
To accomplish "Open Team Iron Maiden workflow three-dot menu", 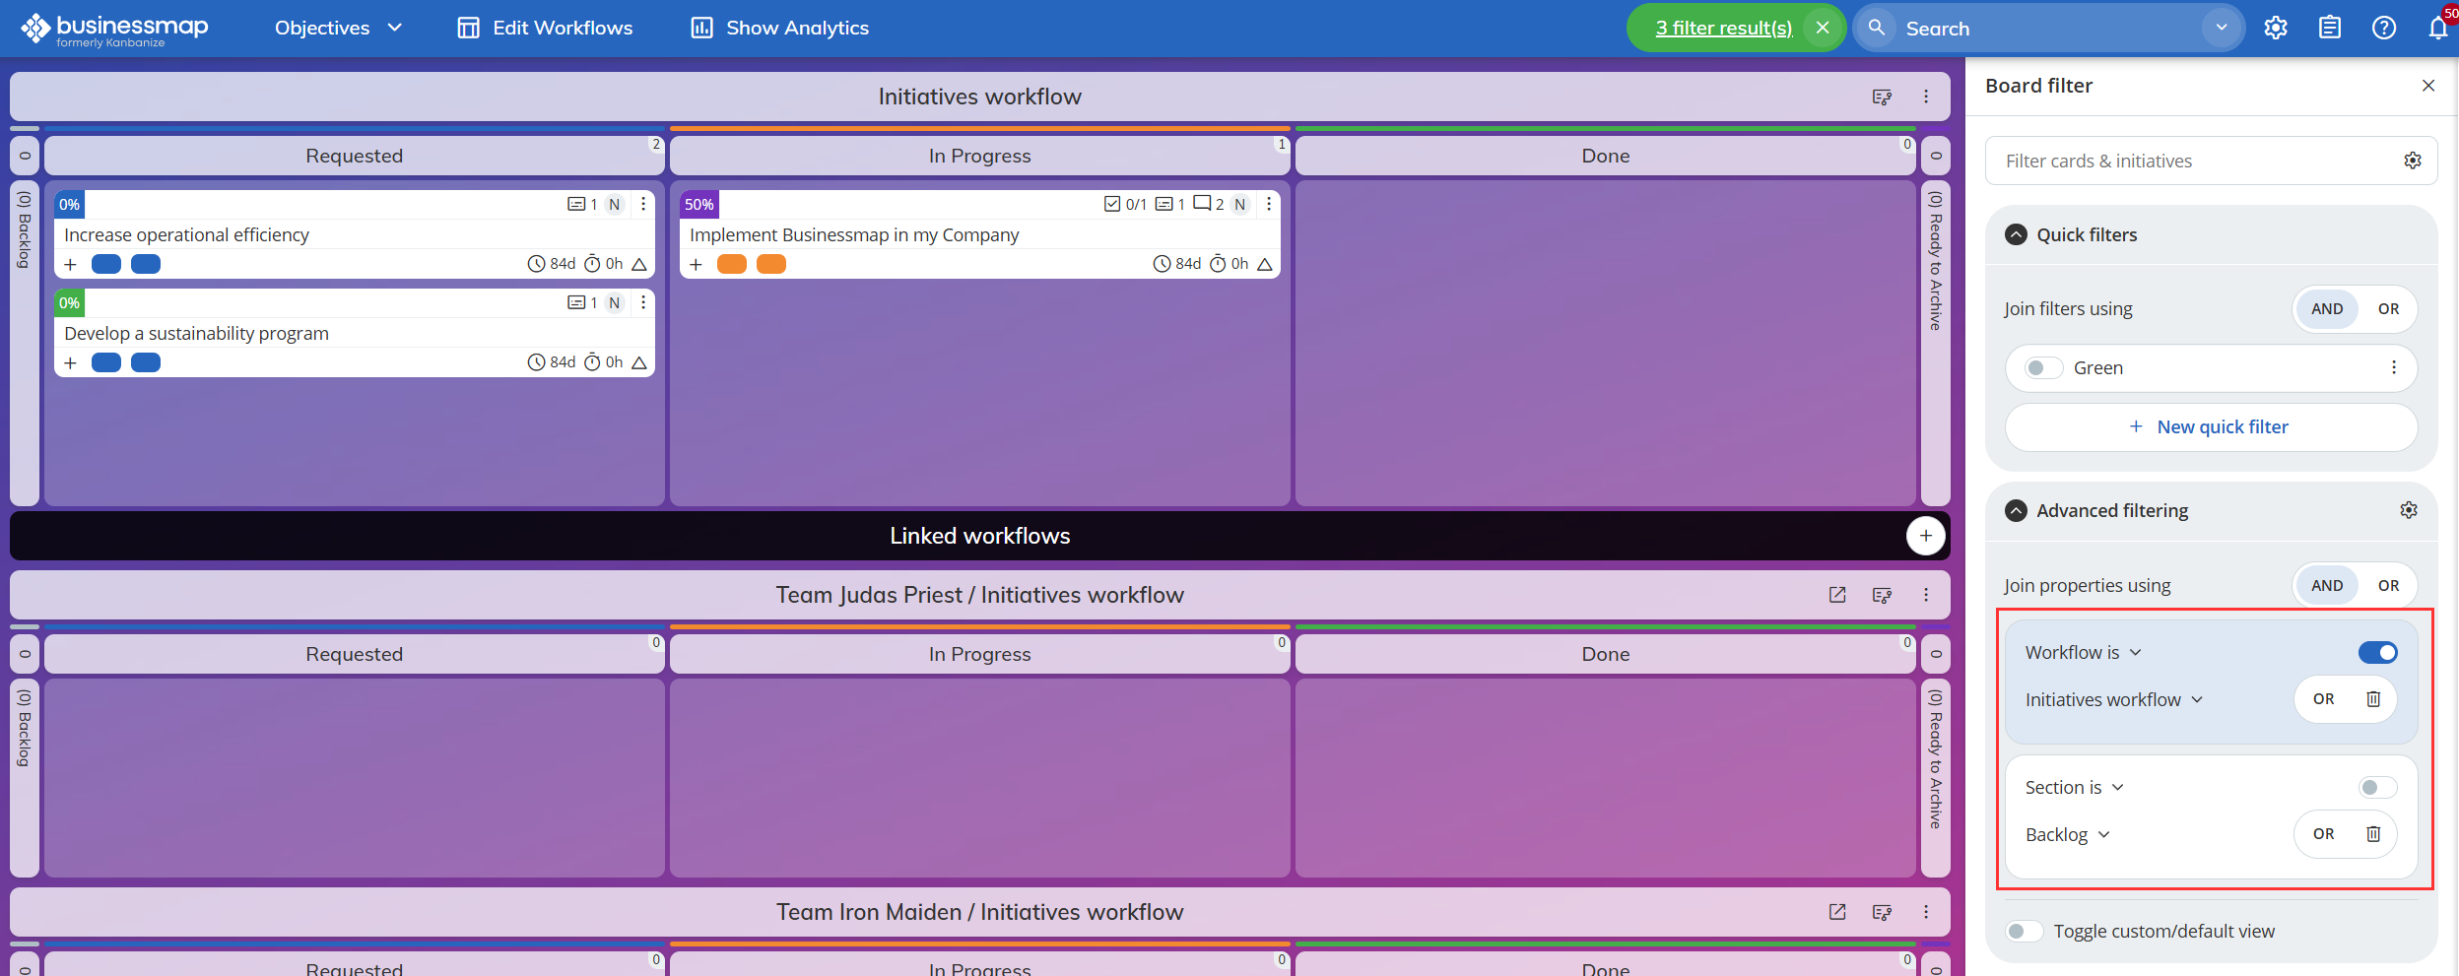I will 1926,912.
